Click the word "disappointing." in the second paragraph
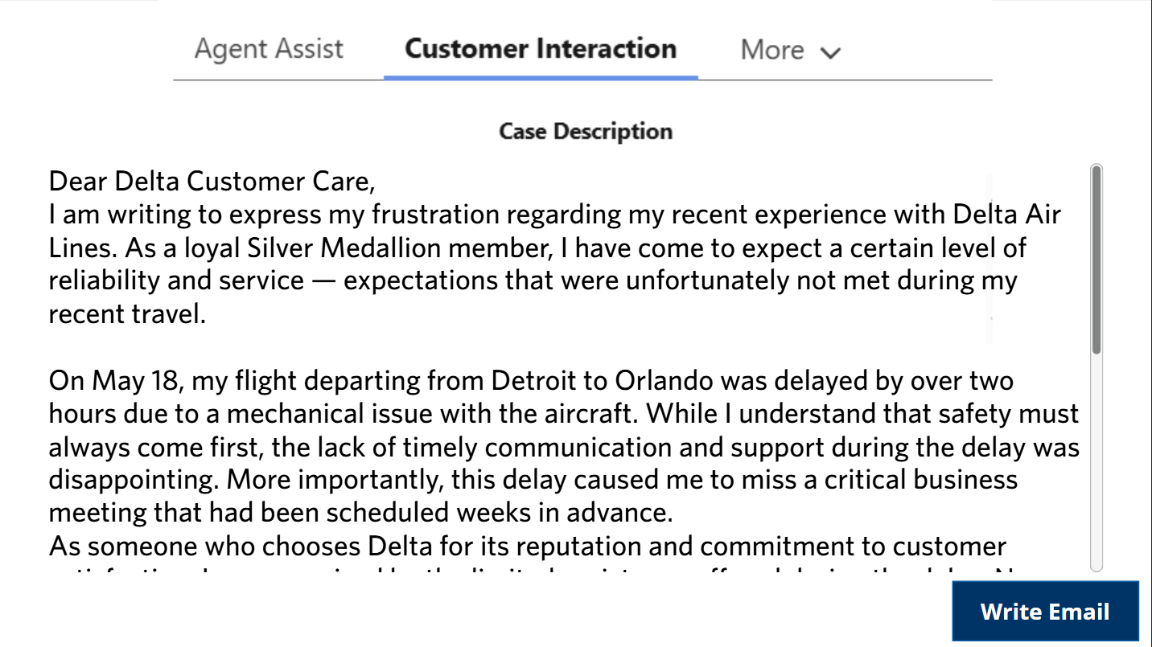Screen dimensions: 1152x647 [x=134, y=480]
